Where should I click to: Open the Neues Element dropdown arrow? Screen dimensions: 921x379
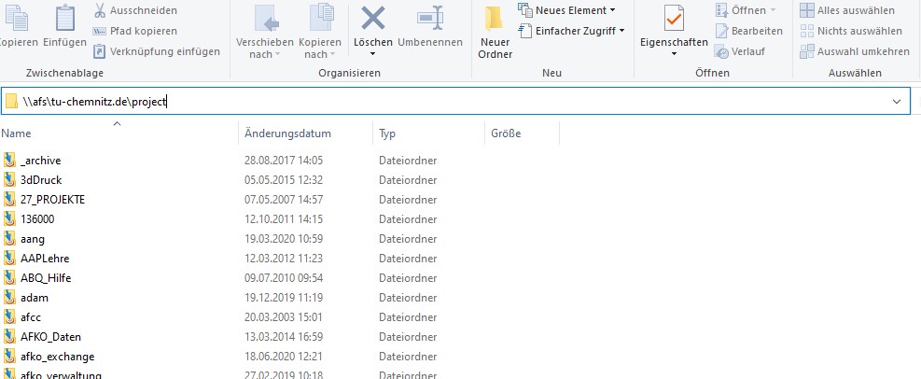pos(613,10)
